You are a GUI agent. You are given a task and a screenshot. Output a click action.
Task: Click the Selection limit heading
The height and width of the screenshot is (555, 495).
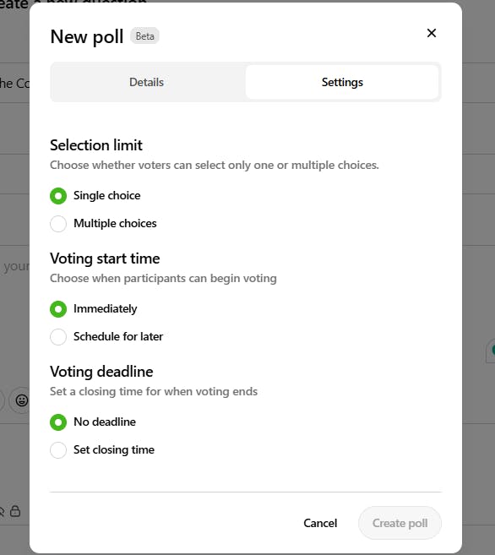click(x=96, y=145)
